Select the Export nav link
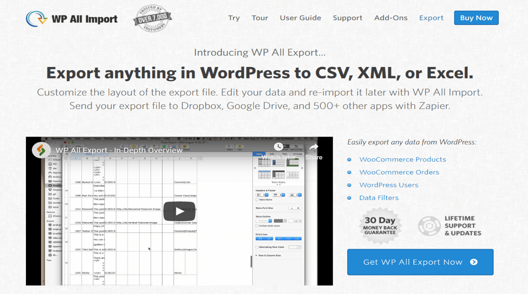The height and width of the screenshot is (294, 528). pos(431,18)
